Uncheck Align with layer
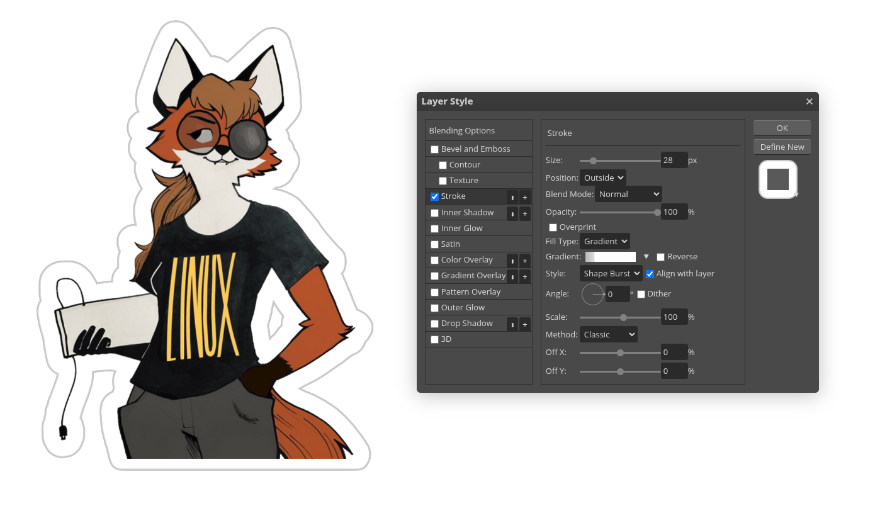The width and height of the screenshot is (875, 508). tap(650, 274)
